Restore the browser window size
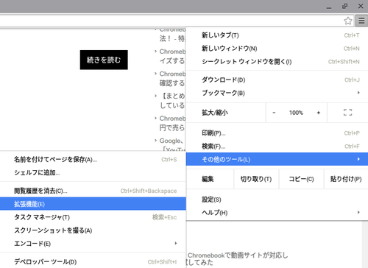 pos(344,6)
